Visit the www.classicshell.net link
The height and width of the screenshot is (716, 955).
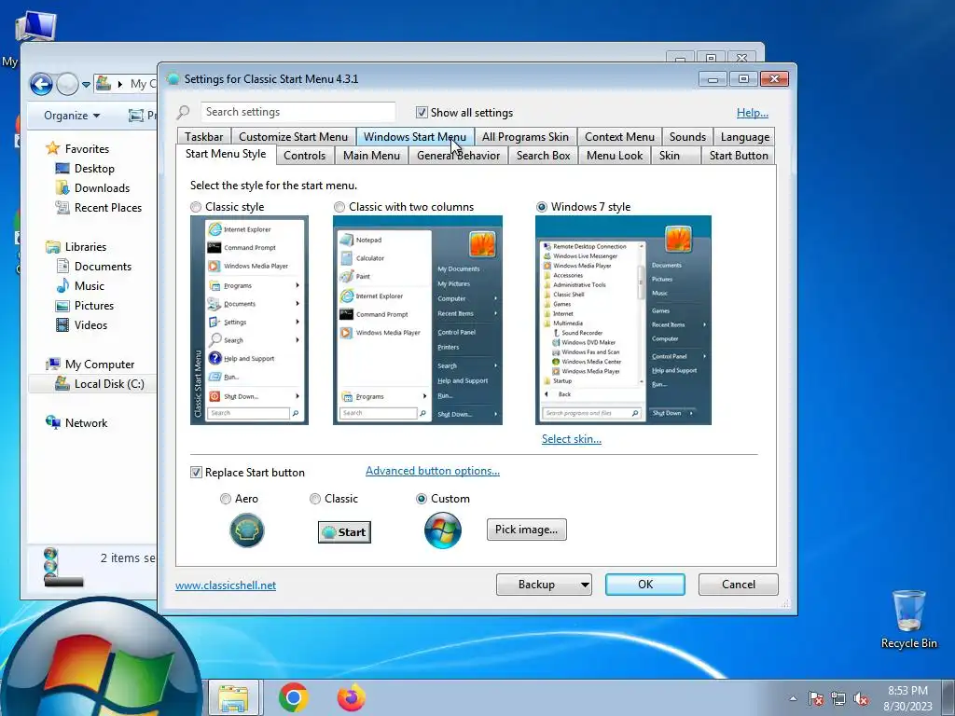(226, 585)
